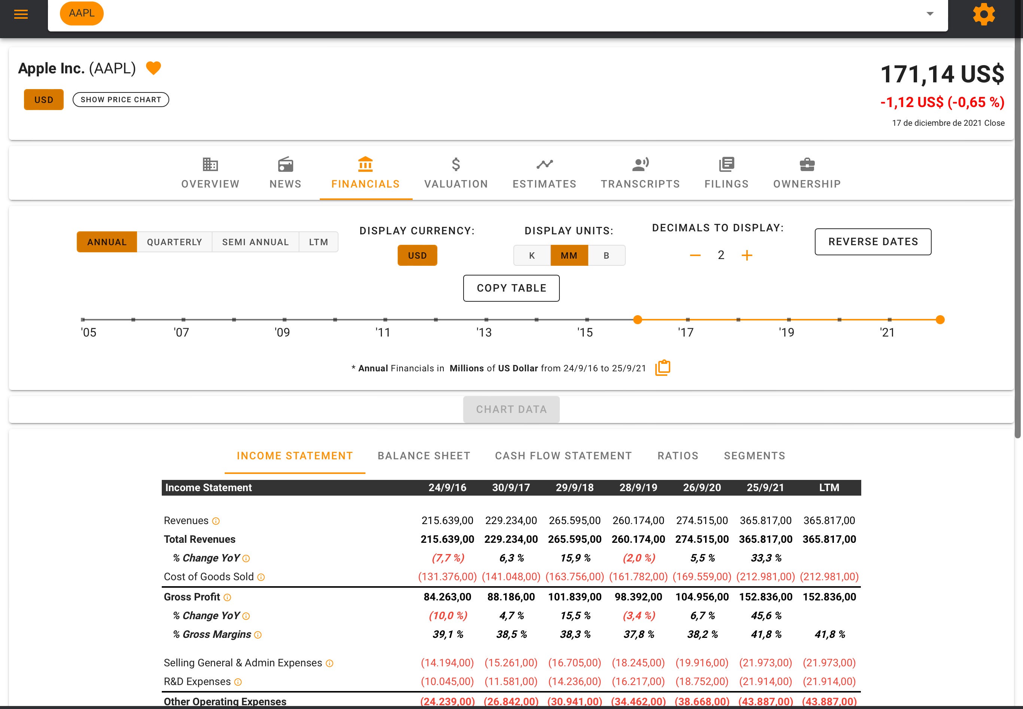The width and height of the screenshot is (1023, 709).
Task: Set display units to B
Action: coord(607,255)
